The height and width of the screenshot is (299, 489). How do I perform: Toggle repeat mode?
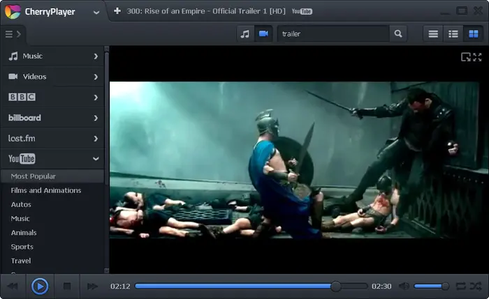(460, 286)
